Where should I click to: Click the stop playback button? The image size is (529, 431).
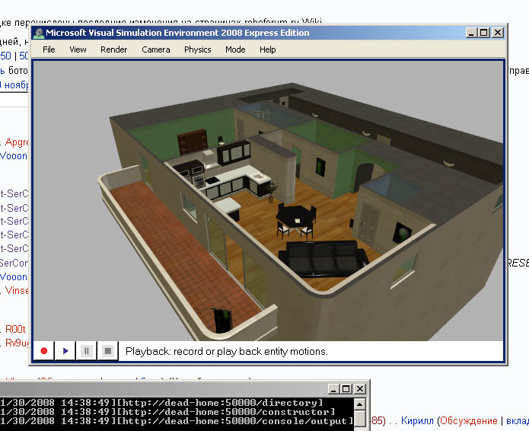(107, 351)
